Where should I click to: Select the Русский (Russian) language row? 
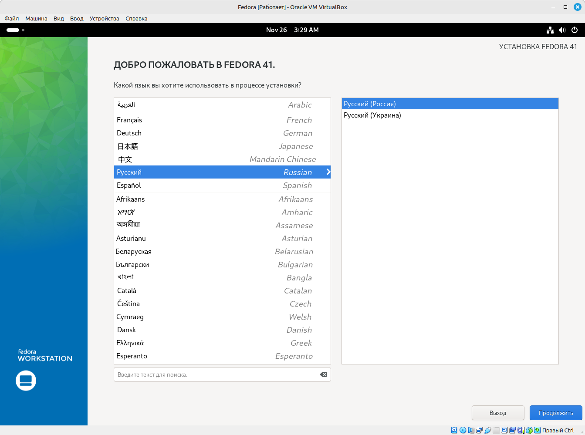coord(222,172)
